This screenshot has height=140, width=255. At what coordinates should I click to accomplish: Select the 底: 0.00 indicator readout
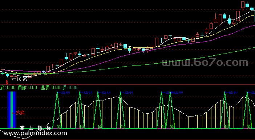pos(8,88)
